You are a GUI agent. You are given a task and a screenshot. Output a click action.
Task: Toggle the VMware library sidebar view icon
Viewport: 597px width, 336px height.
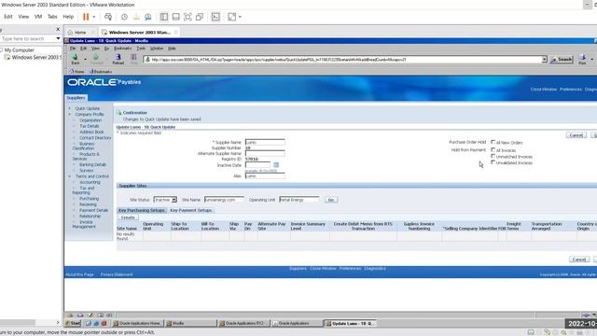(164, 17)
